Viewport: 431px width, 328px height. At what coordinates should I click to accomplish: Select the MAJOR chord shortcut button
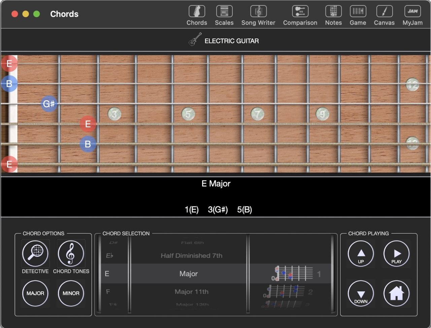(x=35, y=293)
